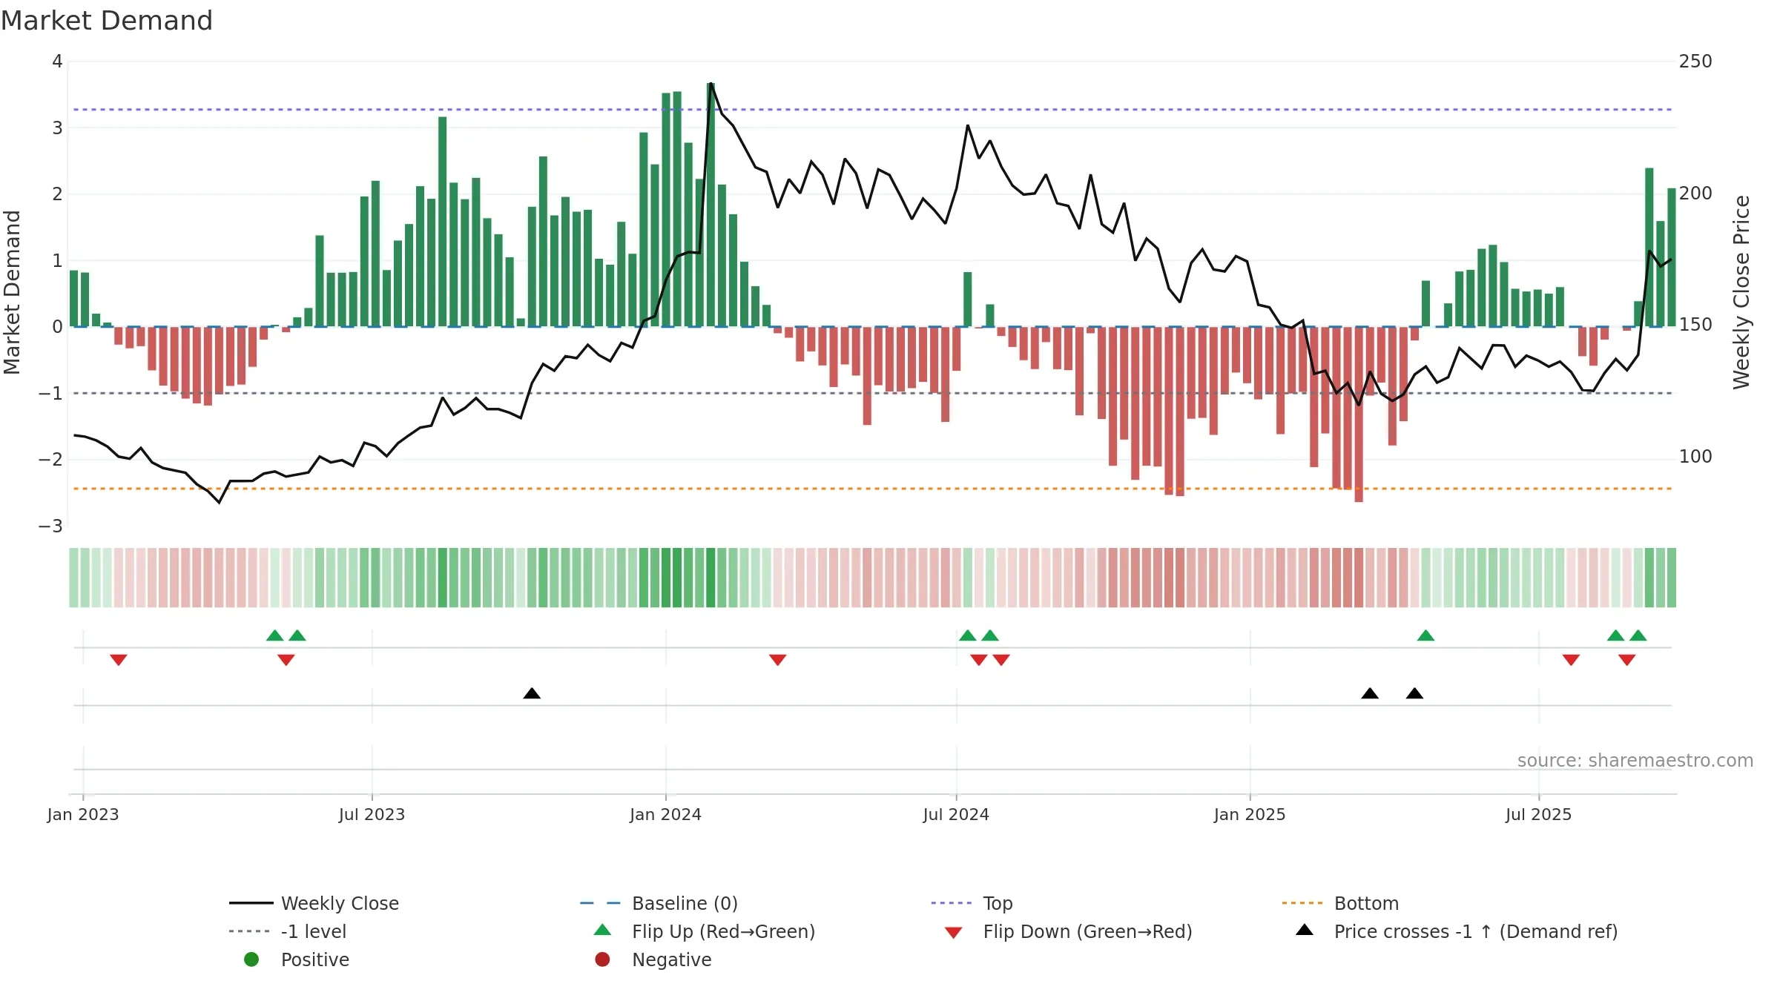Click the Negative legend red circle
The width and height of the screenshot is (1780, 1001).
point(602,959)
